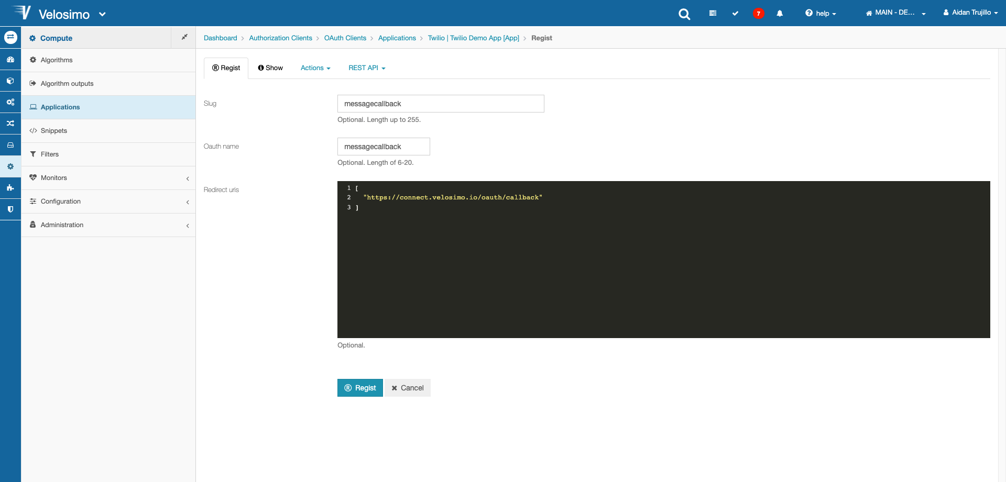Click the Cancel button
The image size is (1006, 482).
408,388
